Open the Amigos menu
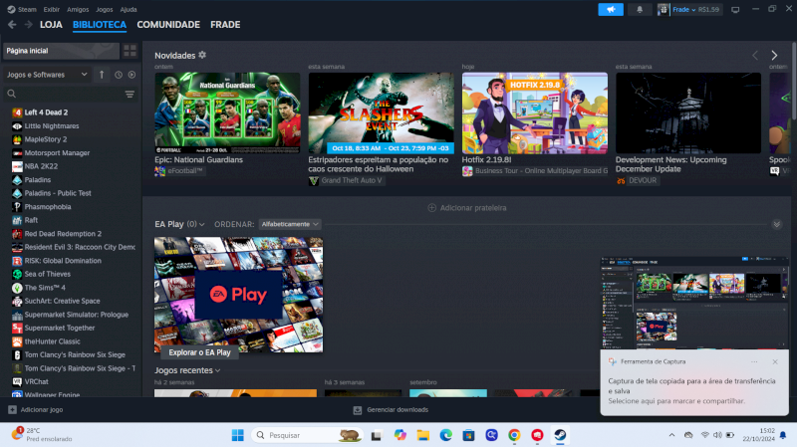The image size is (797, 447). (78, 9)
